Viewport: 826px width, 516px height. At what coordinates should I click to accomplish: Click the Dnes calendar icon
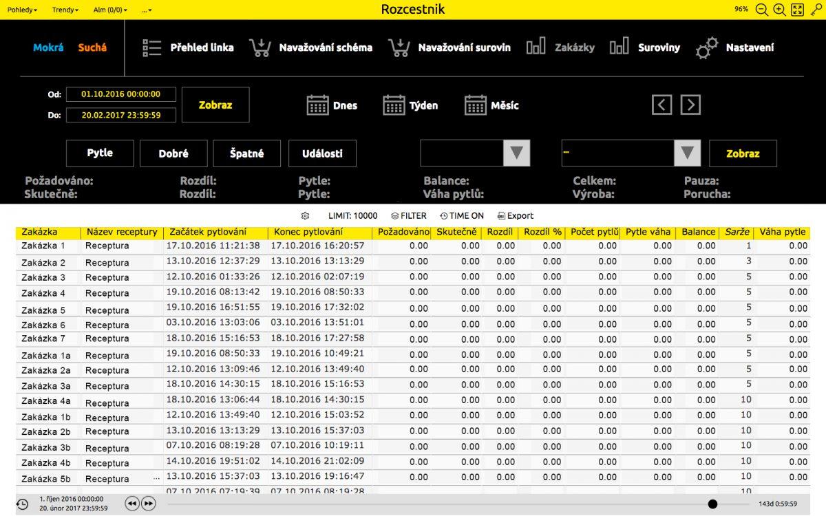[x=317, y=105]
